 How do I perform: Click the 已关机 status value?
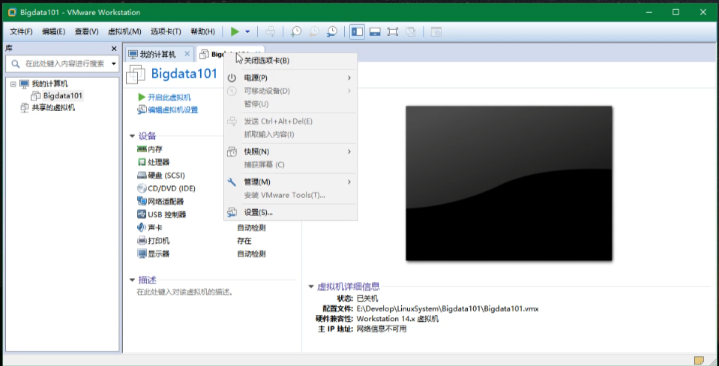tap(367, 298)
